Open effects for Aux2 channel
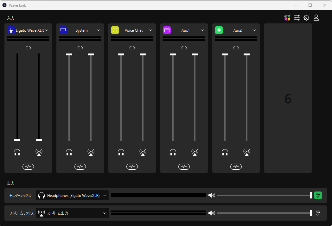The height and width of the screenshot is (226, 332). [236, 166]
